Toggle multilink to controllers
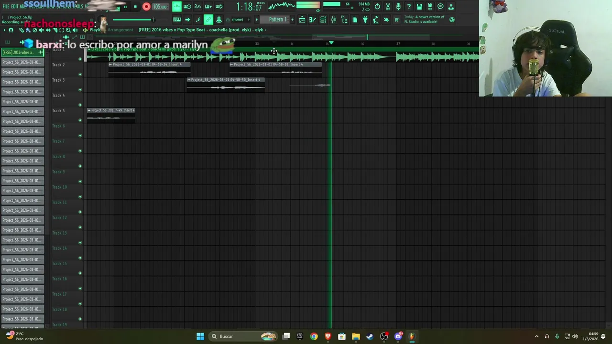 [x=219, y=20]
